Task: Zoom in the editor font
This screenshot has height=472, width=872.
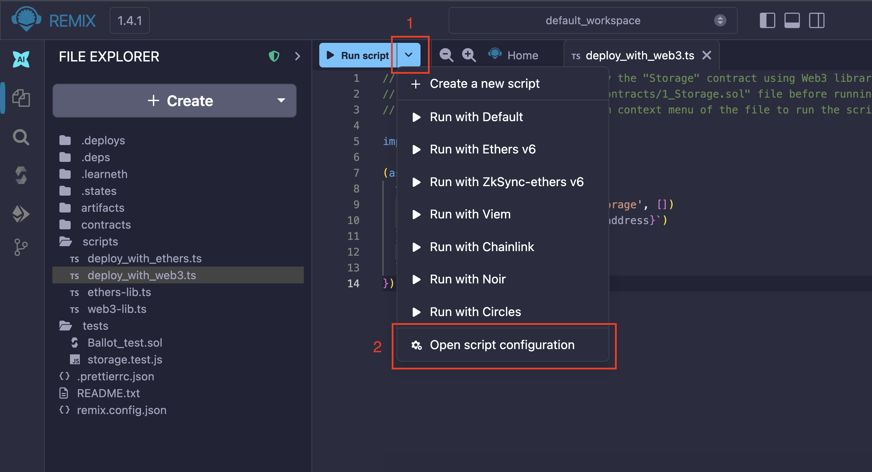Action: 469,55
